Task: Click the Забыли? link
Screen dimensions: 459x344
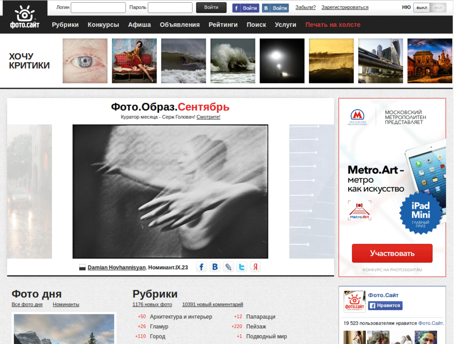Action: [305, 7]
